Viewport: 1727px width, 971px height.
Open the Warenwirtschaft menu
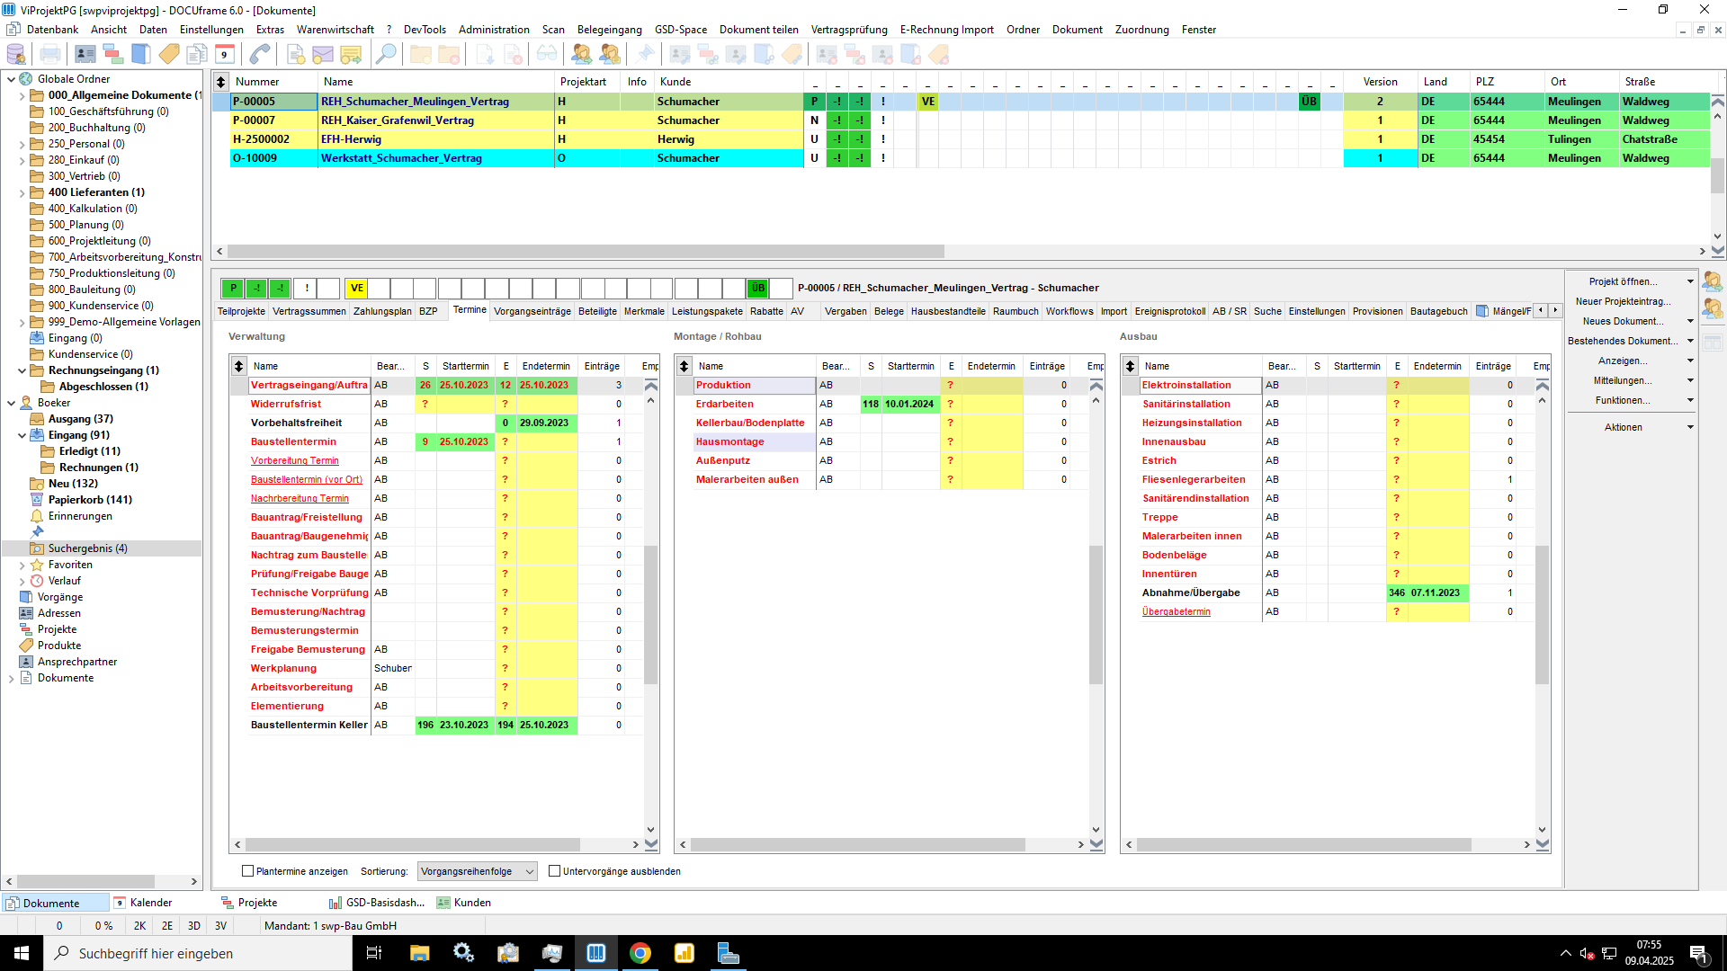point(335,30)
